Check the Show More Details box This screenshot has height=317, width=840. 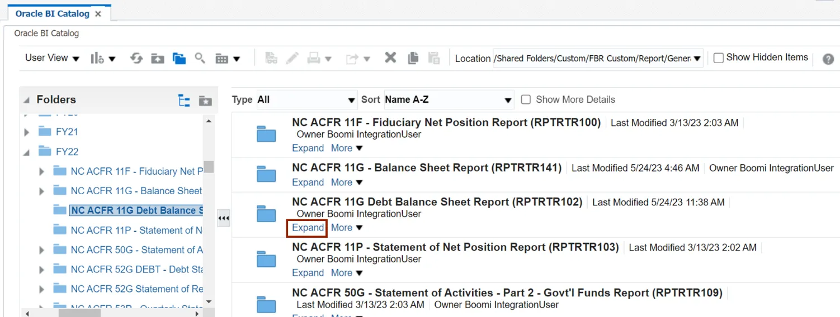tap(526, 99)
